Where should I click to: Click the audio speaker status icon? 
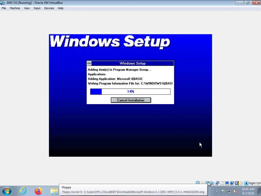[212, 183]
